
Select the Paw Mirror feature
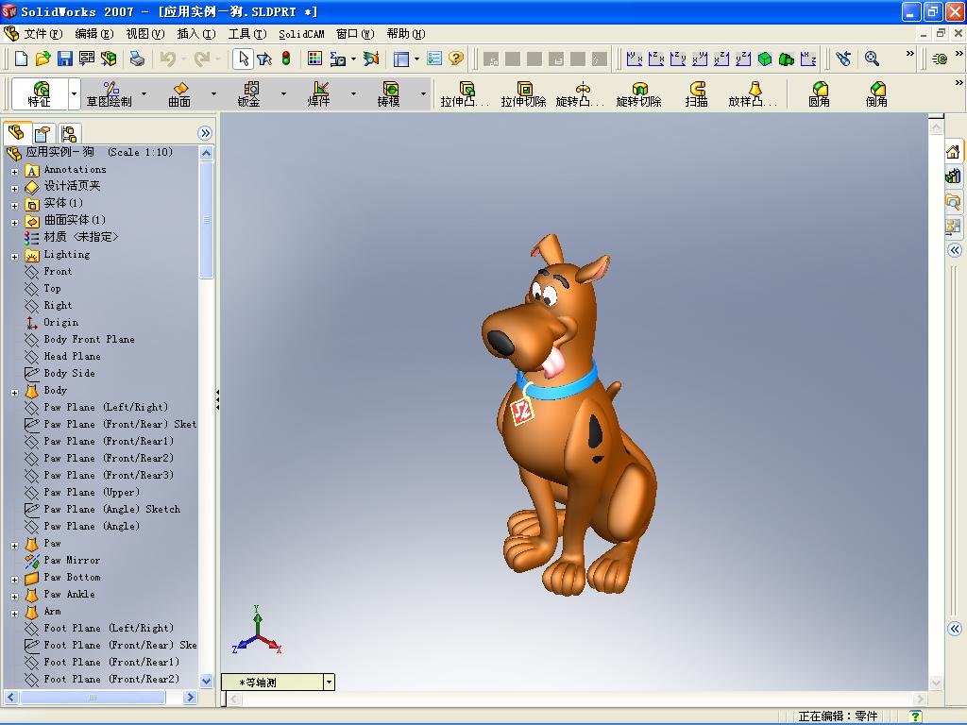click(72, 561)
